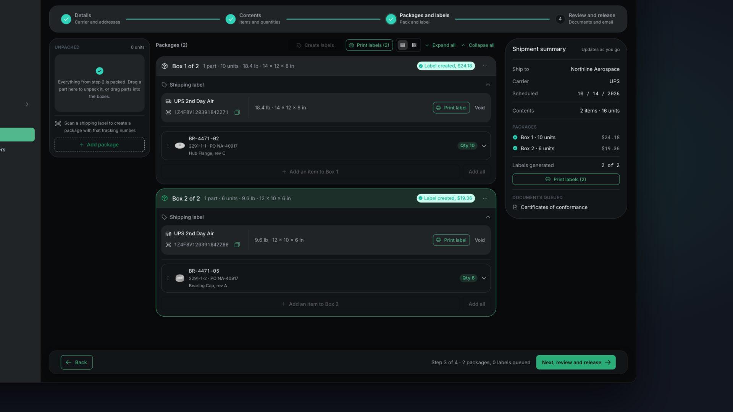
Task: Click the tag icon on Box 1 Shipping label
Action: pyautogui.click(x=164, y=85)
